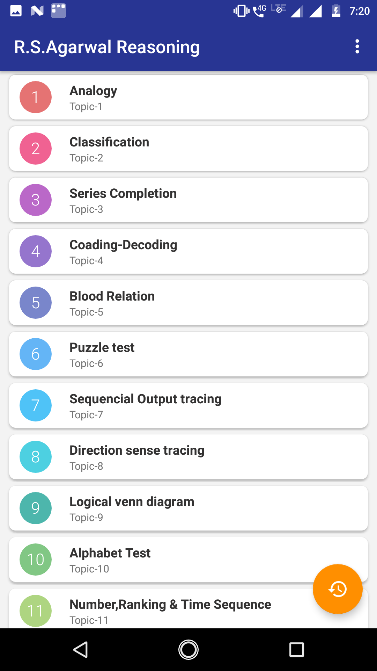The image size is (377, 671).
Task: Tap the Android back navigation button
Action: tap(80, 650)
